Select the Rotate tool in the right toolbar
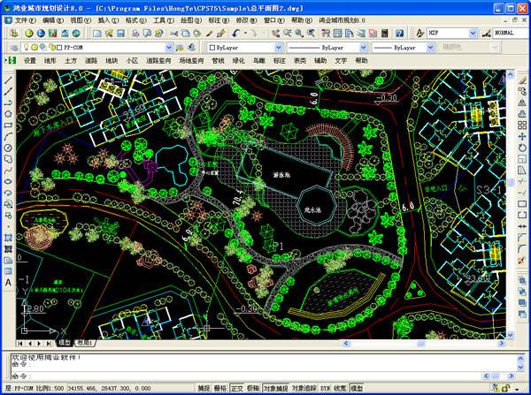The image size is (531, 395). tap(522, 148)
